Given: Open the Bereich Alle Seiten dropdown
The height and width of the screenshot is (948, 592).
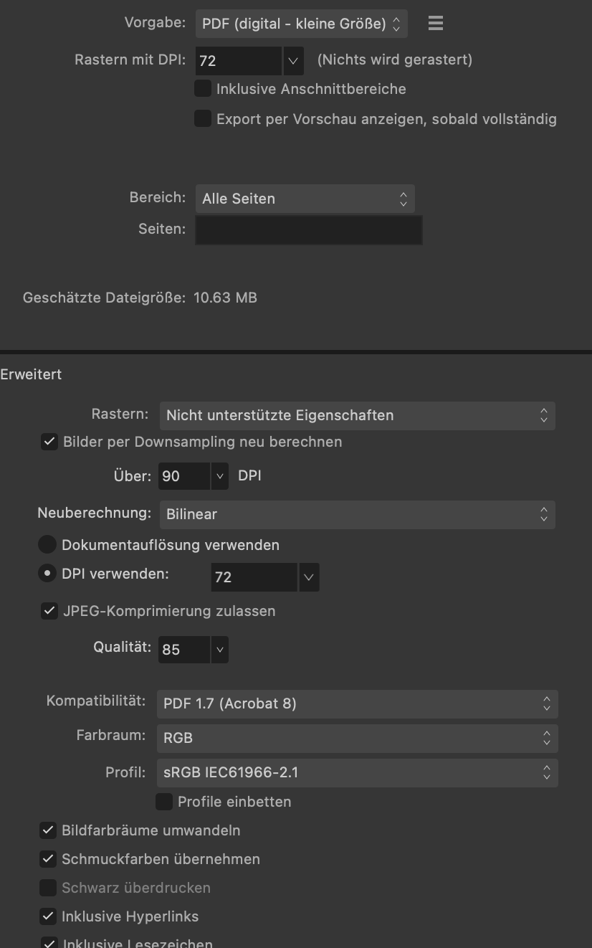Looking at the screenshot, I should tap(305, 199).
